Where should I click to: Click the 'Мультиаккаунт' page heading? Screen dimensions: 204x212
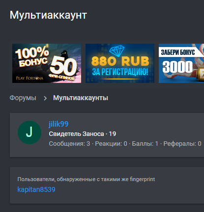pyautogui.click(x=48, y=15)
